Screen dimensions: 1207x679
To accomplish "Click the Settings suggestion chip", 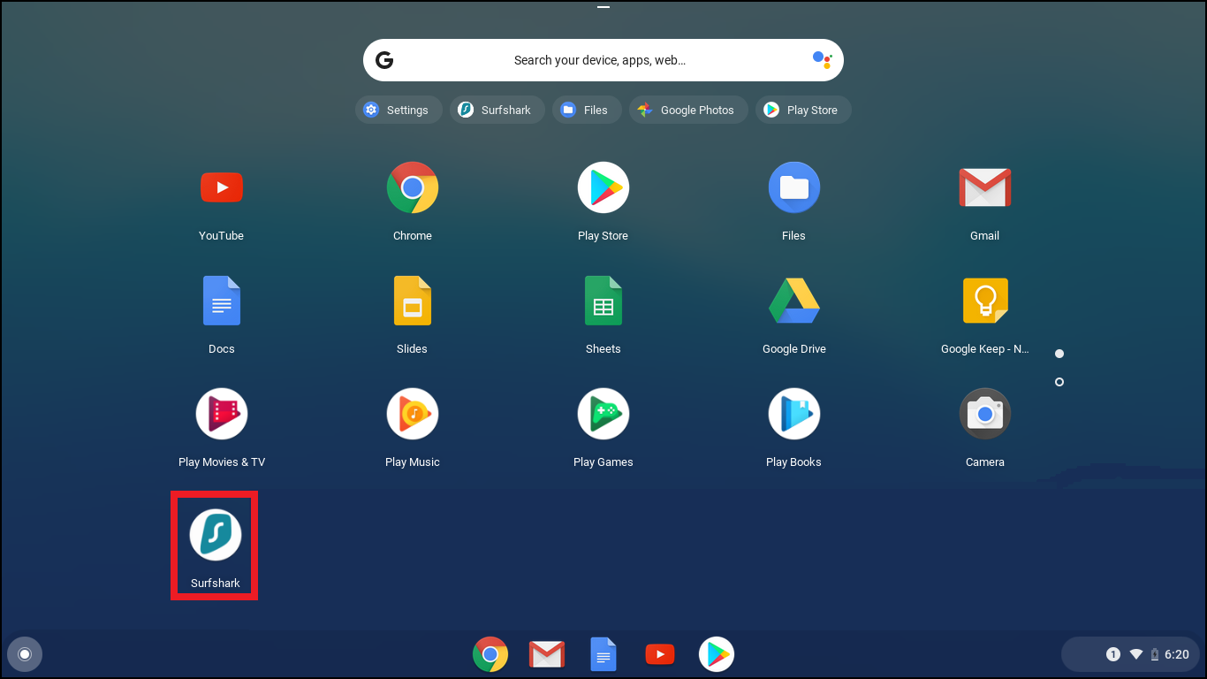I will coord(399,110).
